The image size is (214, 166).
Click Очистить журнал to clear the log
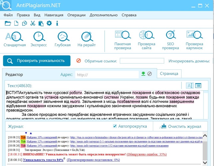pyautogui.click(x=180, y=126)
